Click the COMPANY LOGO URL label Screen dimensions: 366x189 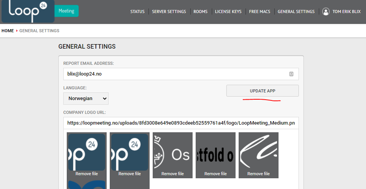coord(84,112)
